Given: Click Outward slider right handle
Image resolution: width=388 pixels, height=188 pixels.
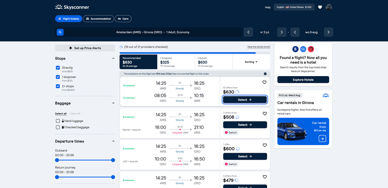Looking at the screenshot, I should [x=113, y=160].
